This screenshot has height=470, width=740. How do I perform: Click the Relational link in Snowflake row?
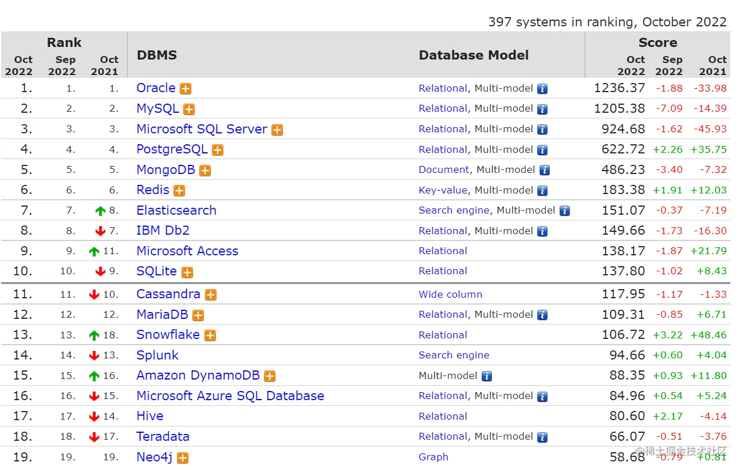(443, 335)
